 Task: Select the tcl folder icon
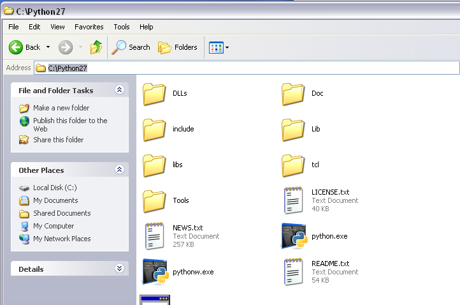click(x=293, y=165)
